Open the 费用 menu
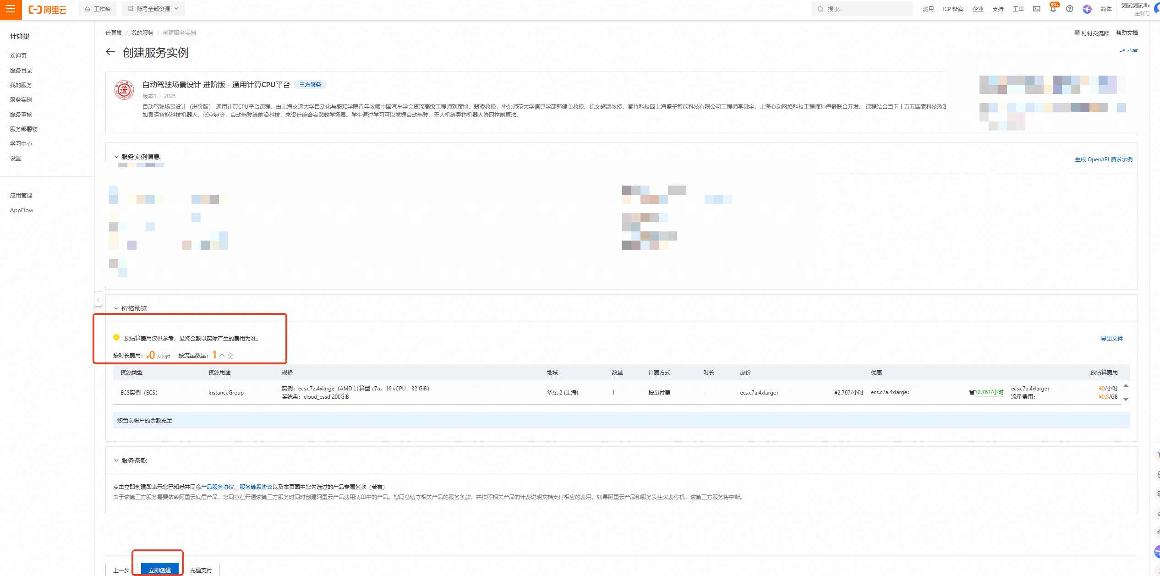1160x576 pixels. click(928, 9)
